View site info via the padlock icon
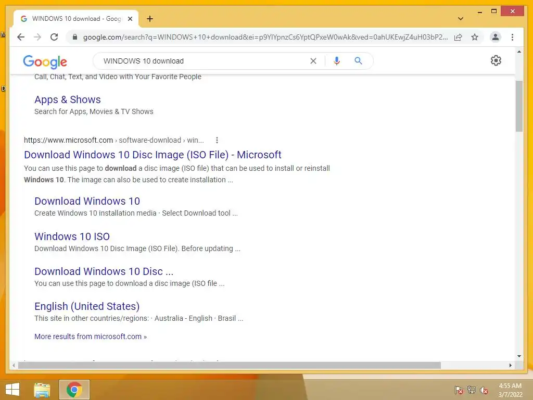533x400 pixels. [x=75, y=37]
